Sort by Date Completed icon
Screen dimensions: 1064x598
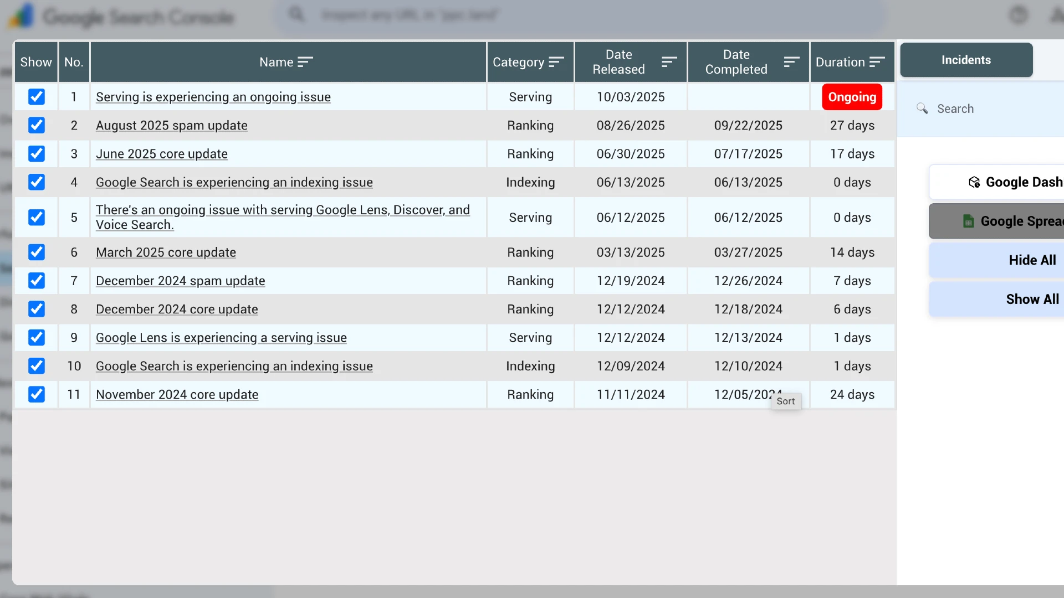[791, 62]
